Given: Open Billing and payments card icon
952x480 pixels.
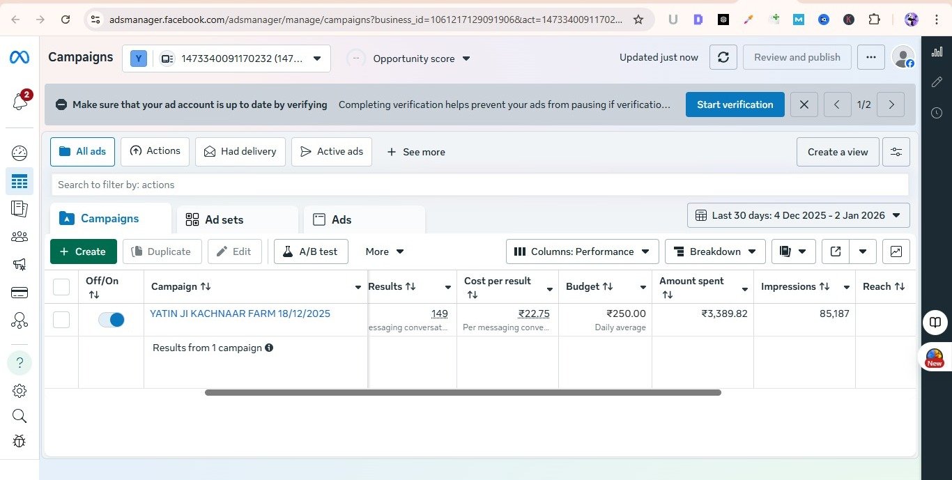Looking at the screenshot, I should click(20, 293).
